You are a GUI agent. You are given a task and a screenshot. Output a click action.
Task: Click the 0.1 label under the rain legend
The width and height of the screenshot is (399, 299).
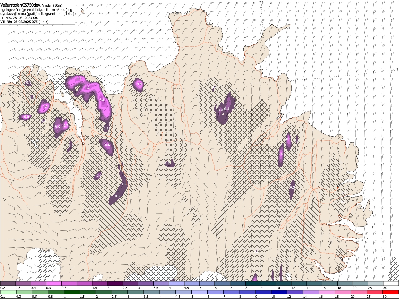tap(2, 297)
